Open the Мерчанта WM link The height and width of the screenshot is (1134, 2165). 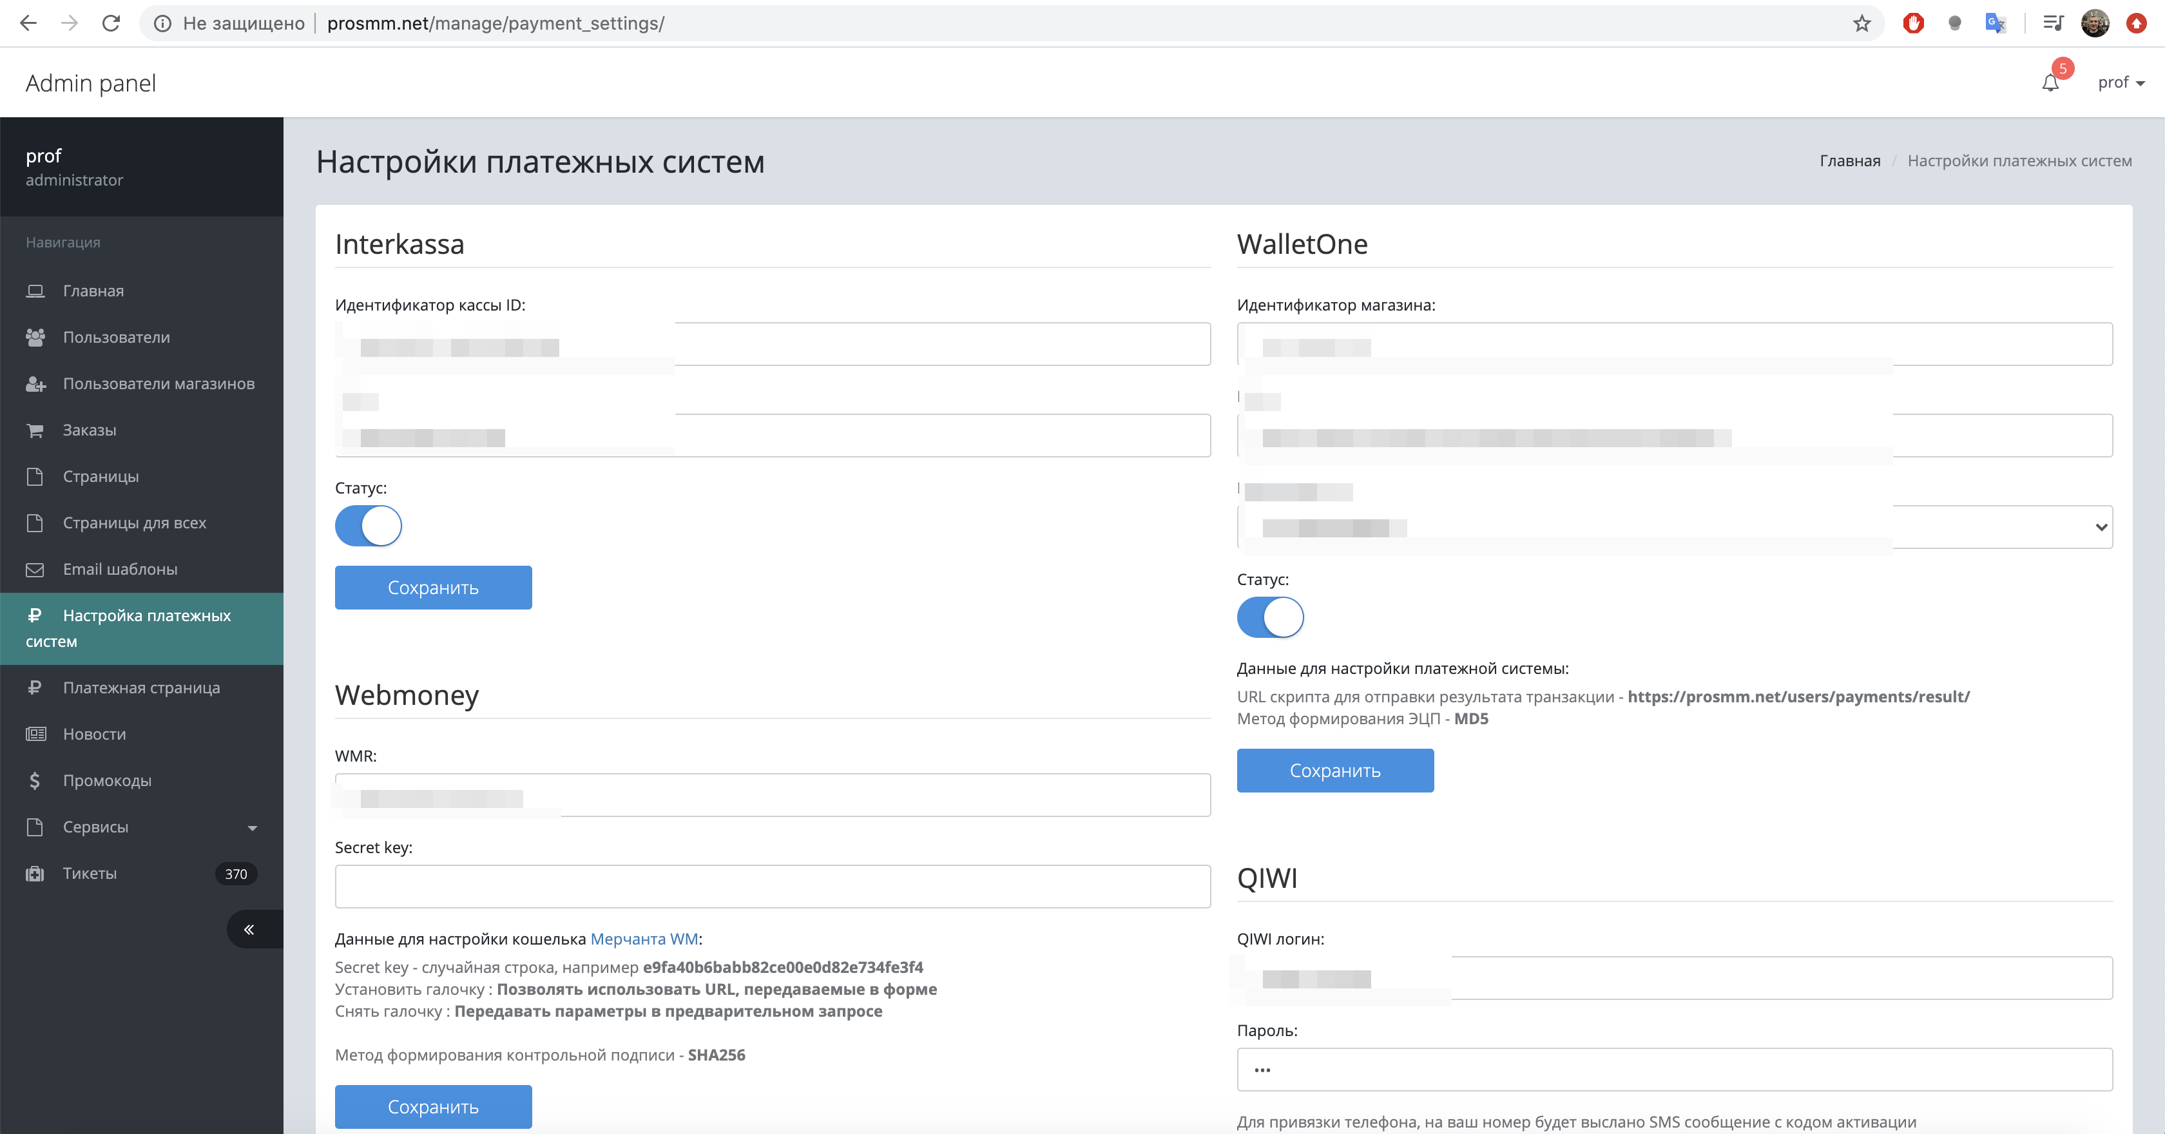coord(644,939)
